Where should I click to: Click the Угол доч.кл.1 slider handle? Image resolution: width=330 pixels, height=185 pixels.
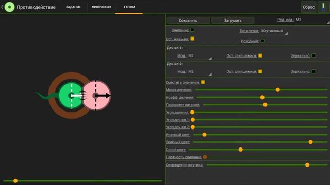tap(193, 120)
